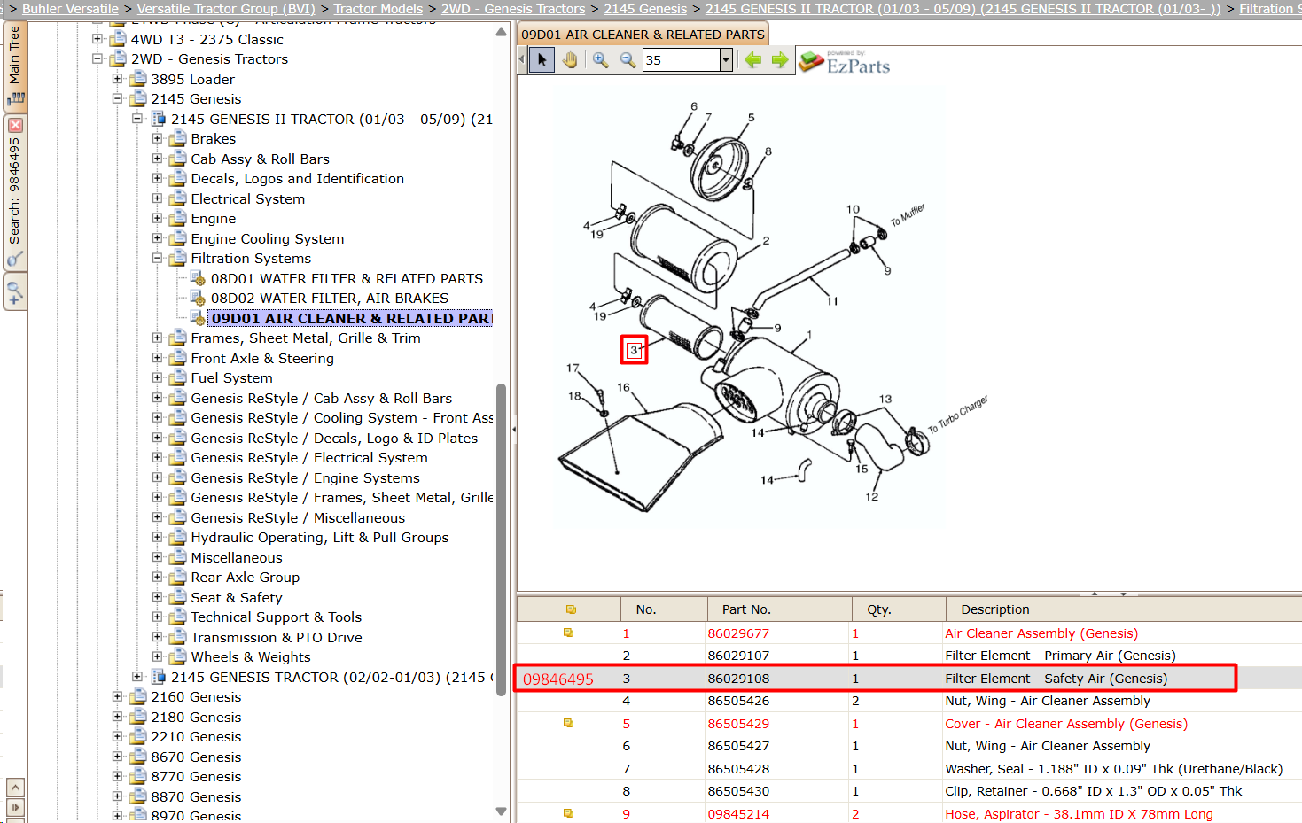
Task: Click the note column header icon
Action: click(571, 609)
